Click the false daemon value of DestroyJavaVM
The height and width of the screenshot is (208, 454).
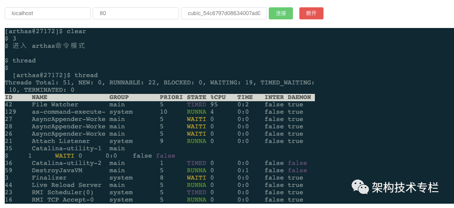point(297,171)
